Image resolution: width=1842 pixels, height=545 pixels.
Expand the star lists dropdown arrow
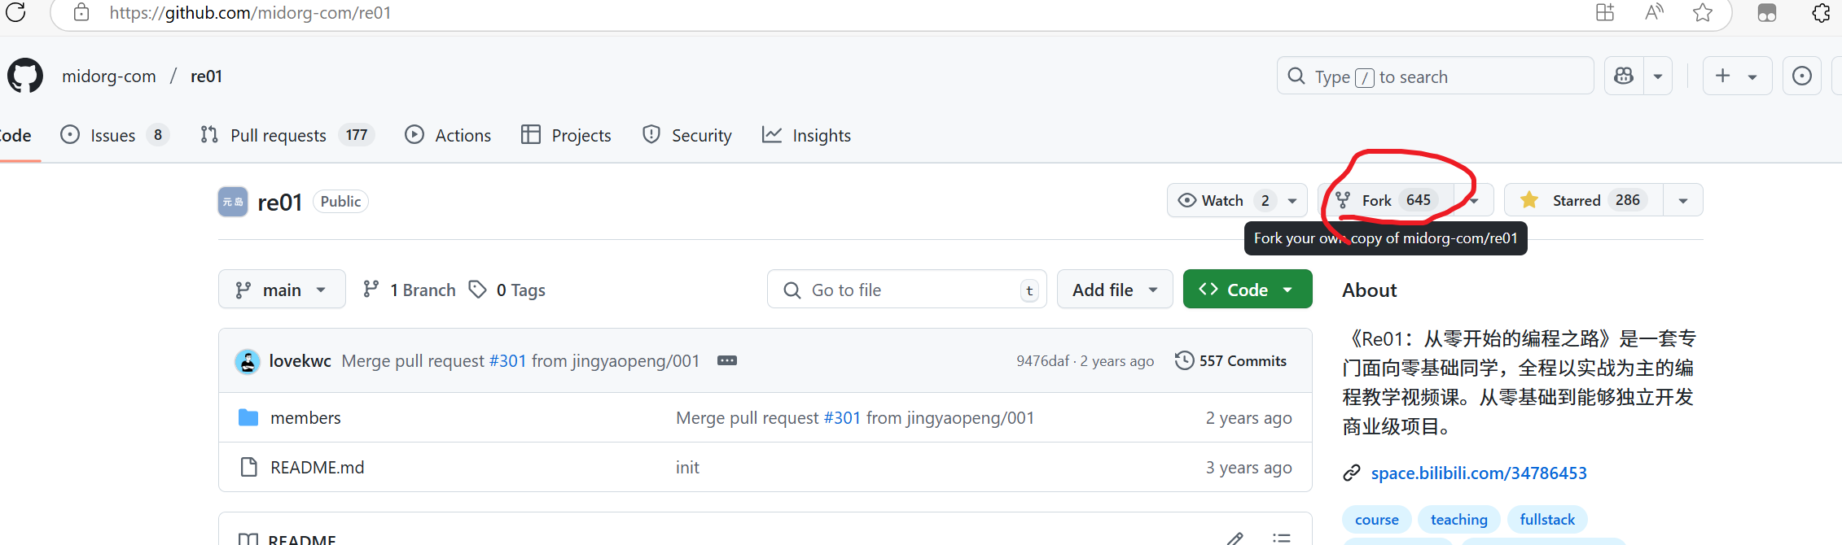point(1683,200)
